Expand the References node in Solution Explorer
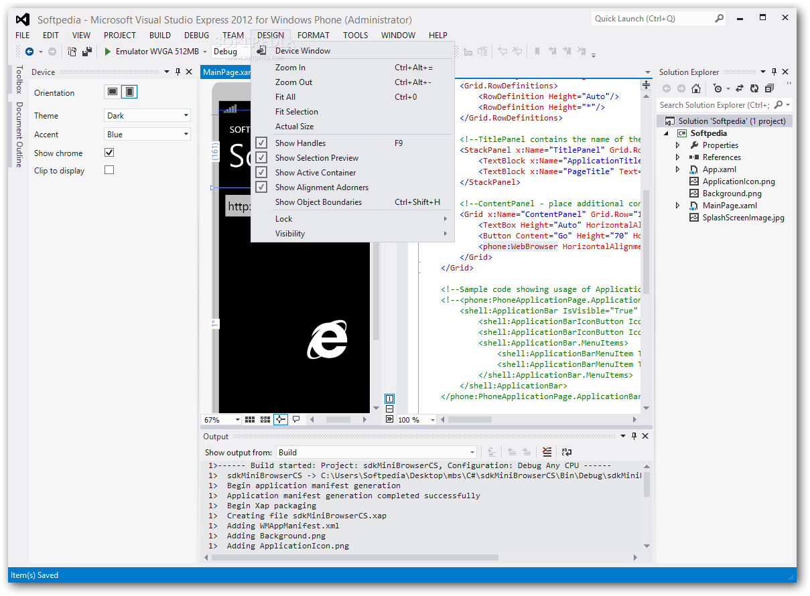The width and height of the screenshot is (810, 596). [x=678, y=157]
